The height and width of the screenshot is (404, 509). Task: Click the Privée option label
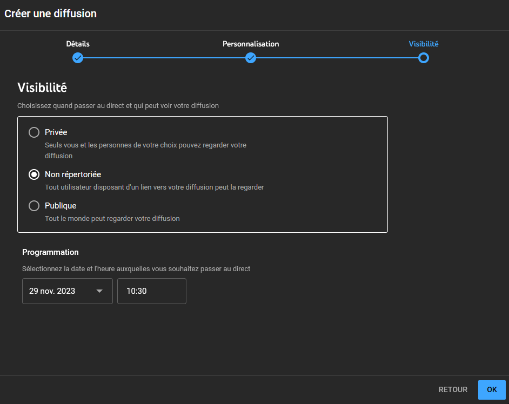(56, 132)
